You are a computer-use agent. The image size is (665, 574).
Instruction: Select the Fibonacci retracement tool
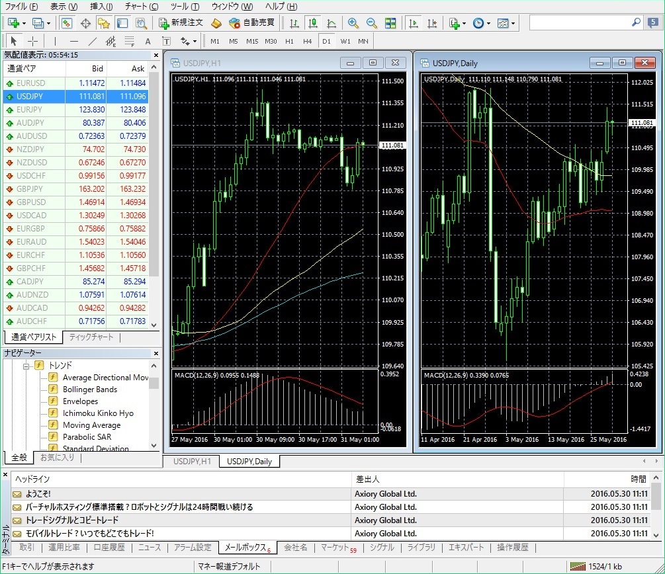pyautogui.click(x=129, y=41)
